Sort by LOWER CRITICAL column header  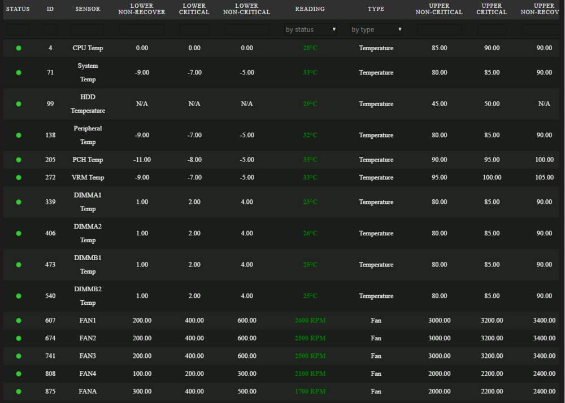[x=194, y=9]
